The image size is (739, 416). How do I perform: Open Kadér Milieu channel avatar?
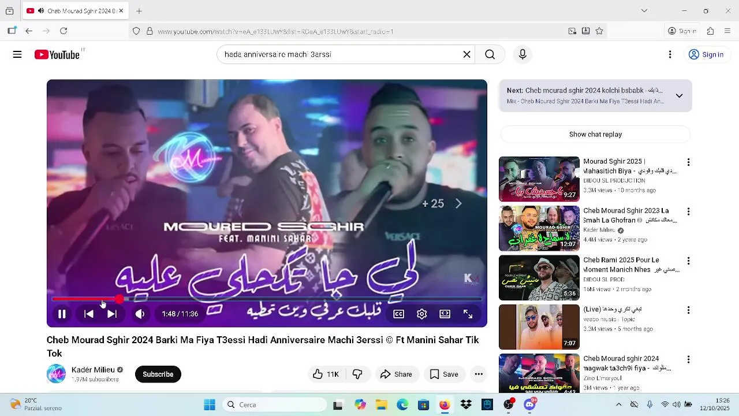(x=56, y=374)
